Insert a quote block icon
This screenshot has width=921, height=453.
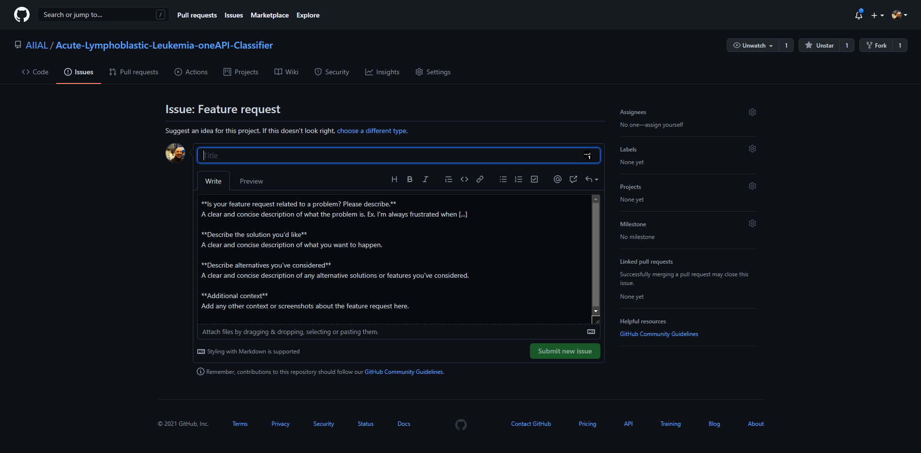449,179
